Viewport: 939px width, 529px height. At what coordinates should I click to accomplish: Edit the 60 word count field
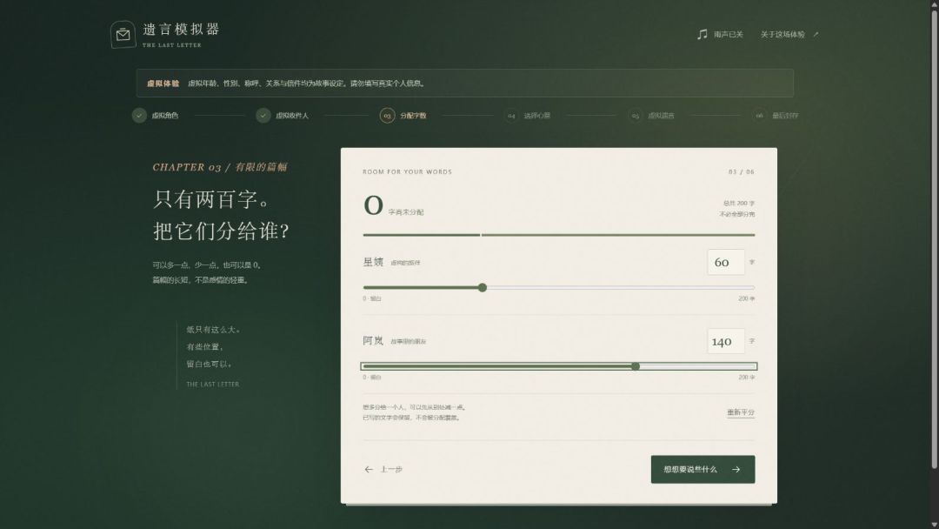click(x=726, y=263)
